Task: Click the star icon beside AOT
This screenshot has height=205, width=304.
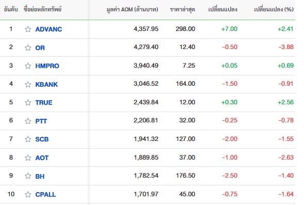Action: coord(28,157)
